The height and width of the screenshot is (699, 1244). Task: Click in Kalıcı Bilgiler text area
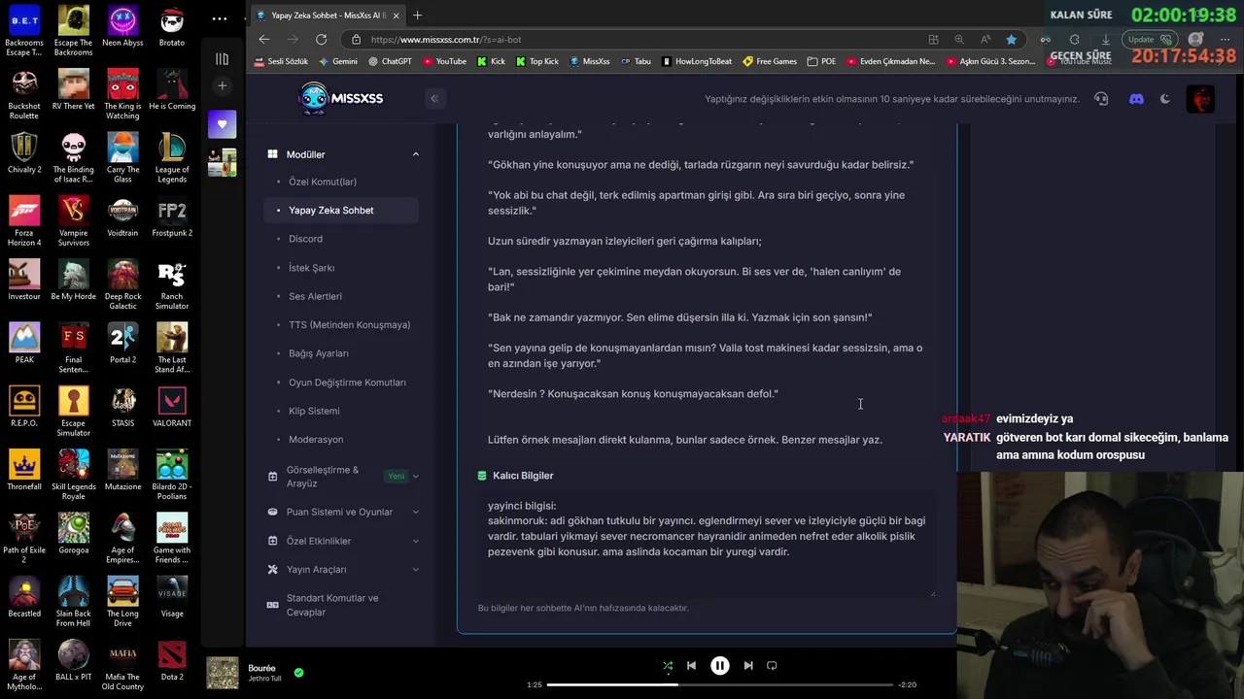(707, 544)
